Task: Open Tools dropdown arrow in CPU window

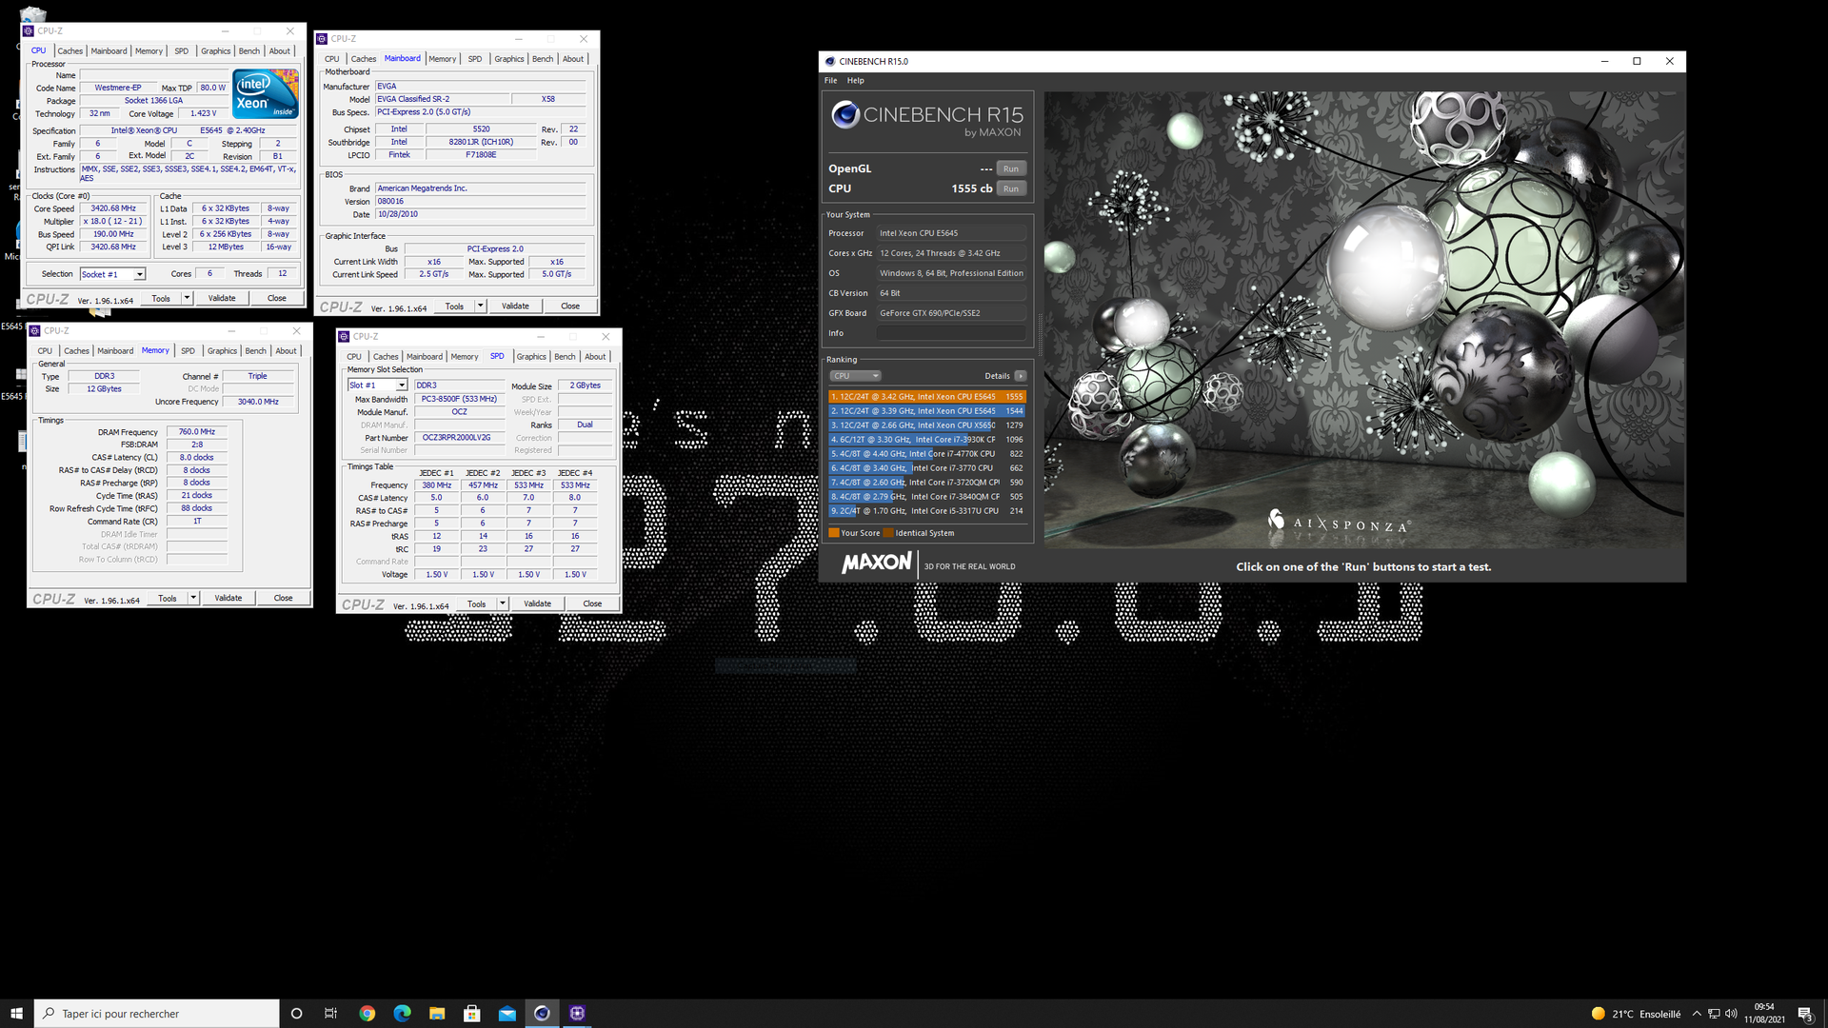Action: [187, 298]
